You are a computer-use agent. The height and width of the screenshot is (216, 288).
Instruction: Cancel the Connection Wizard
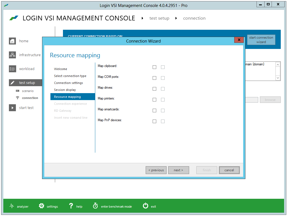tap(229, 170)
